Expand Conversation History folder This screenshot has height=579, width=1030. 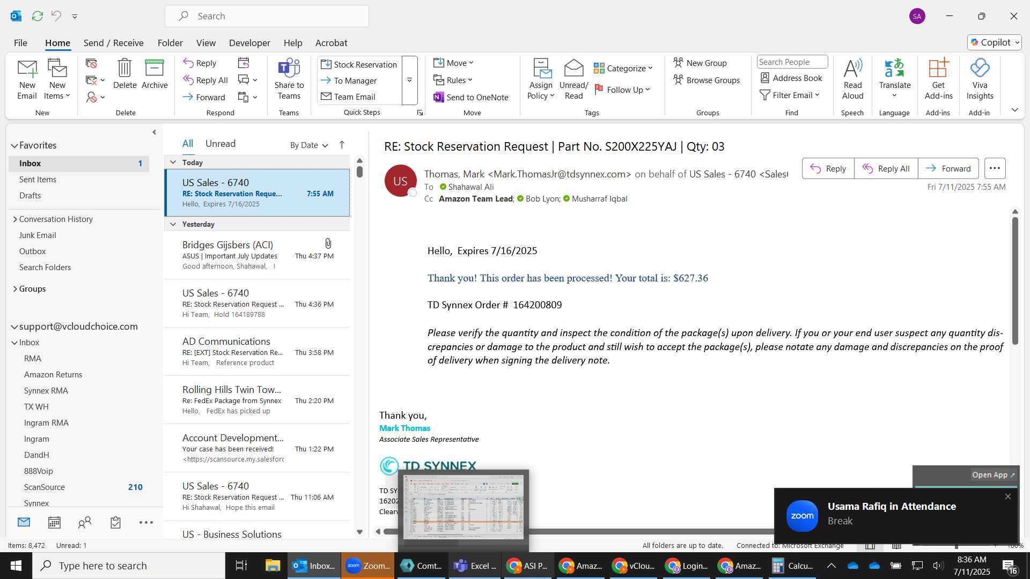[x=14, y=219]
